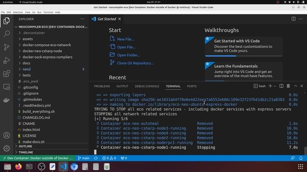This screenshot has height=172, width=307.
Task: Open Explorer more actions ellipsis
Action: coord(82,19)
